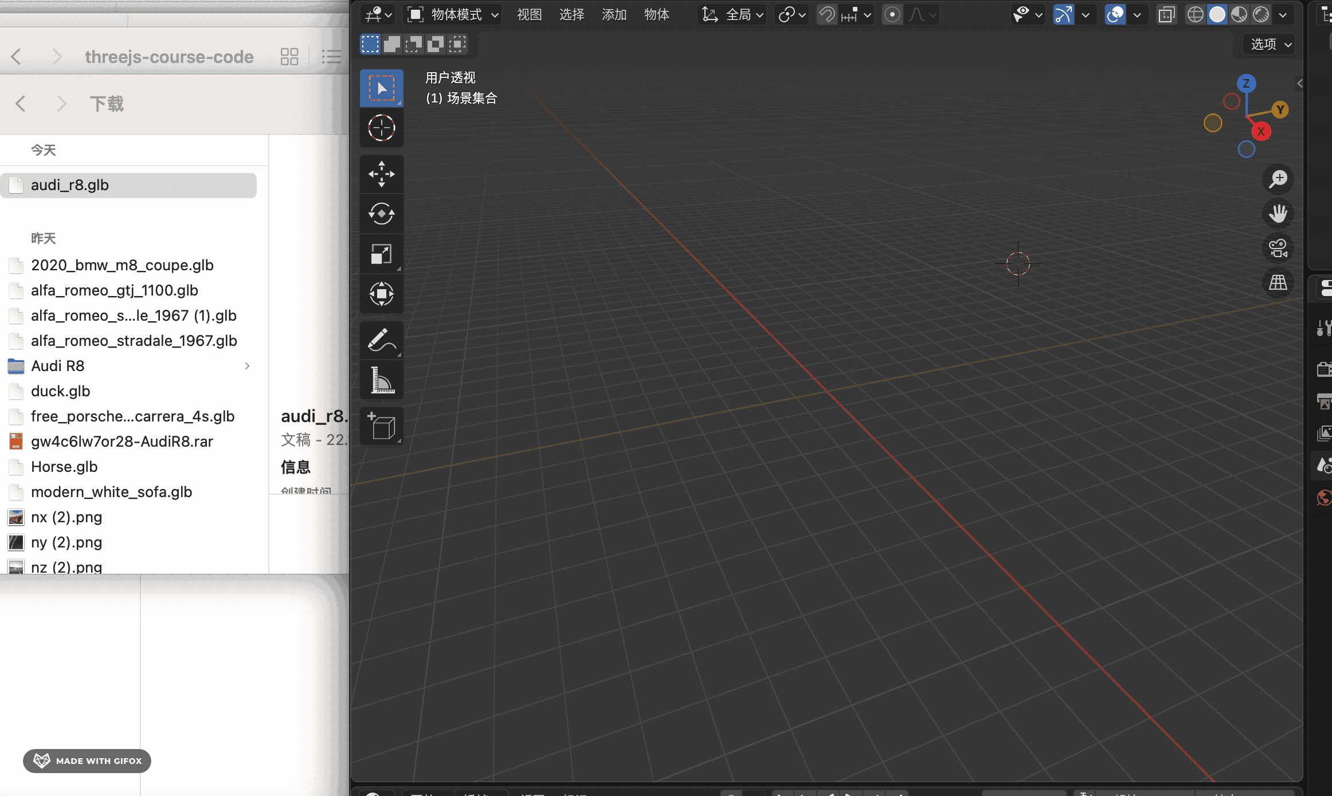The width and height of the screenshot is (1332, 796).
Task: Select Horse.glb file in Finder
Action: coord(129,467)
